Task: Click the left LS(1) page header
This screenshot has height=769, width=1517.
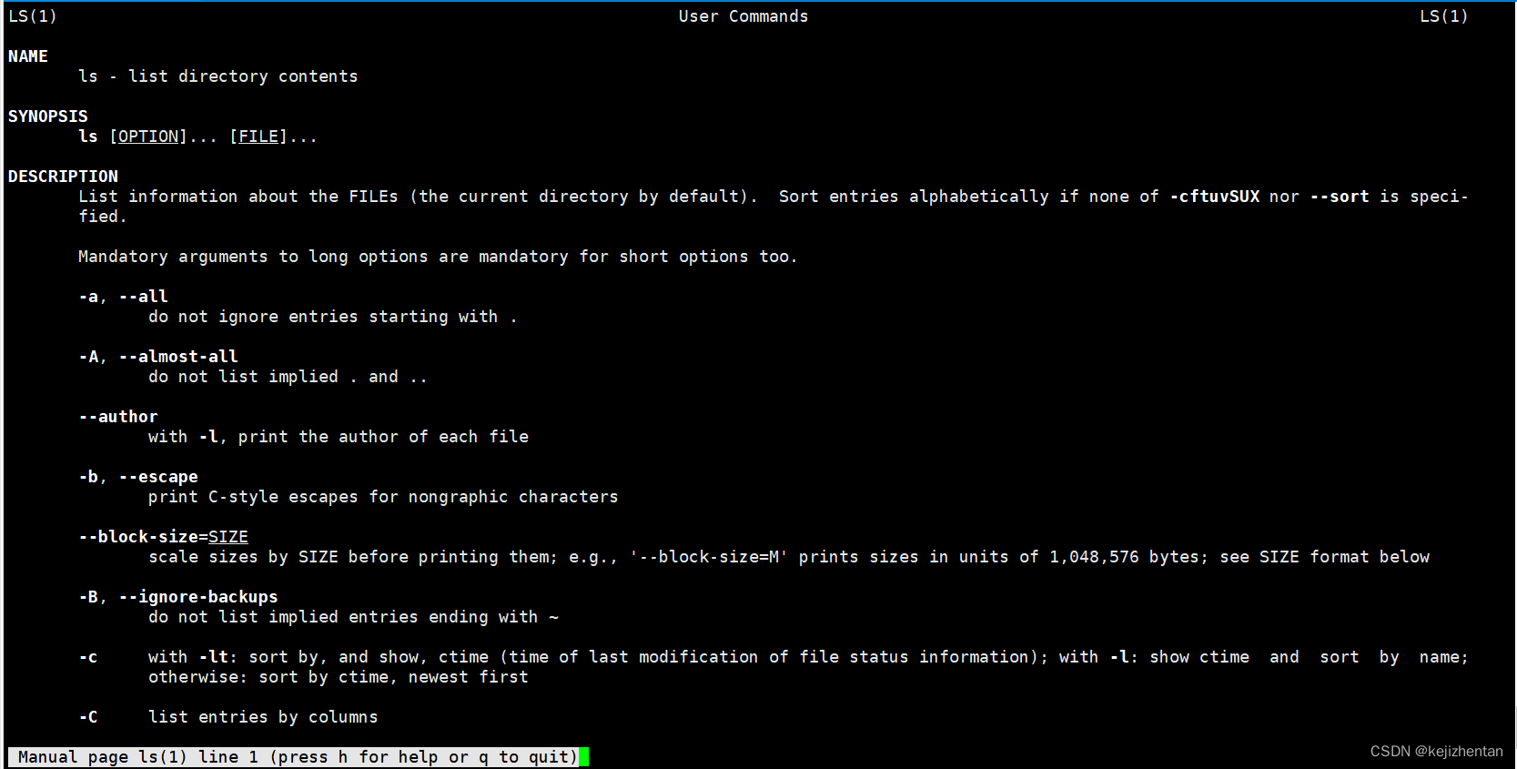Action: click(x=33, y=16)
